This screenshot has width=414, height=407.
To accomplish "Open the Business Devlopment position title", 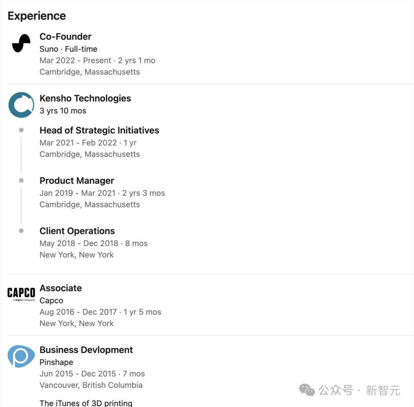I will pyautogui.click(x=86, y=350).
